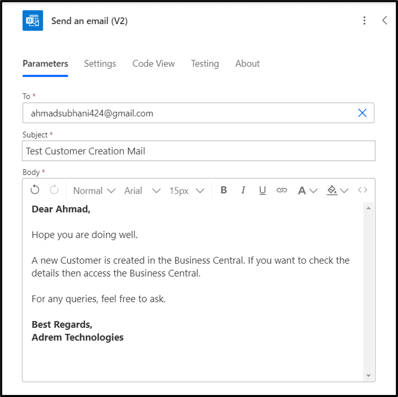Image resolution: width=398 pixels, height=397 pixels.
Task: Open the font color picker
Action: pyautogui.click(x=307, y=191)
